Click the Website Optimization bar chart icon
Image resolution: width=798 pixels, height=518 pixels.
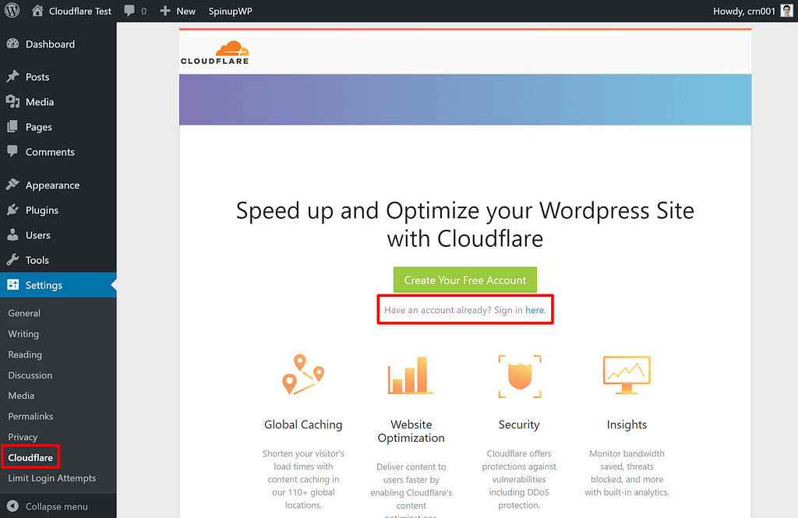pyautogui.click(x=411, y=375)
